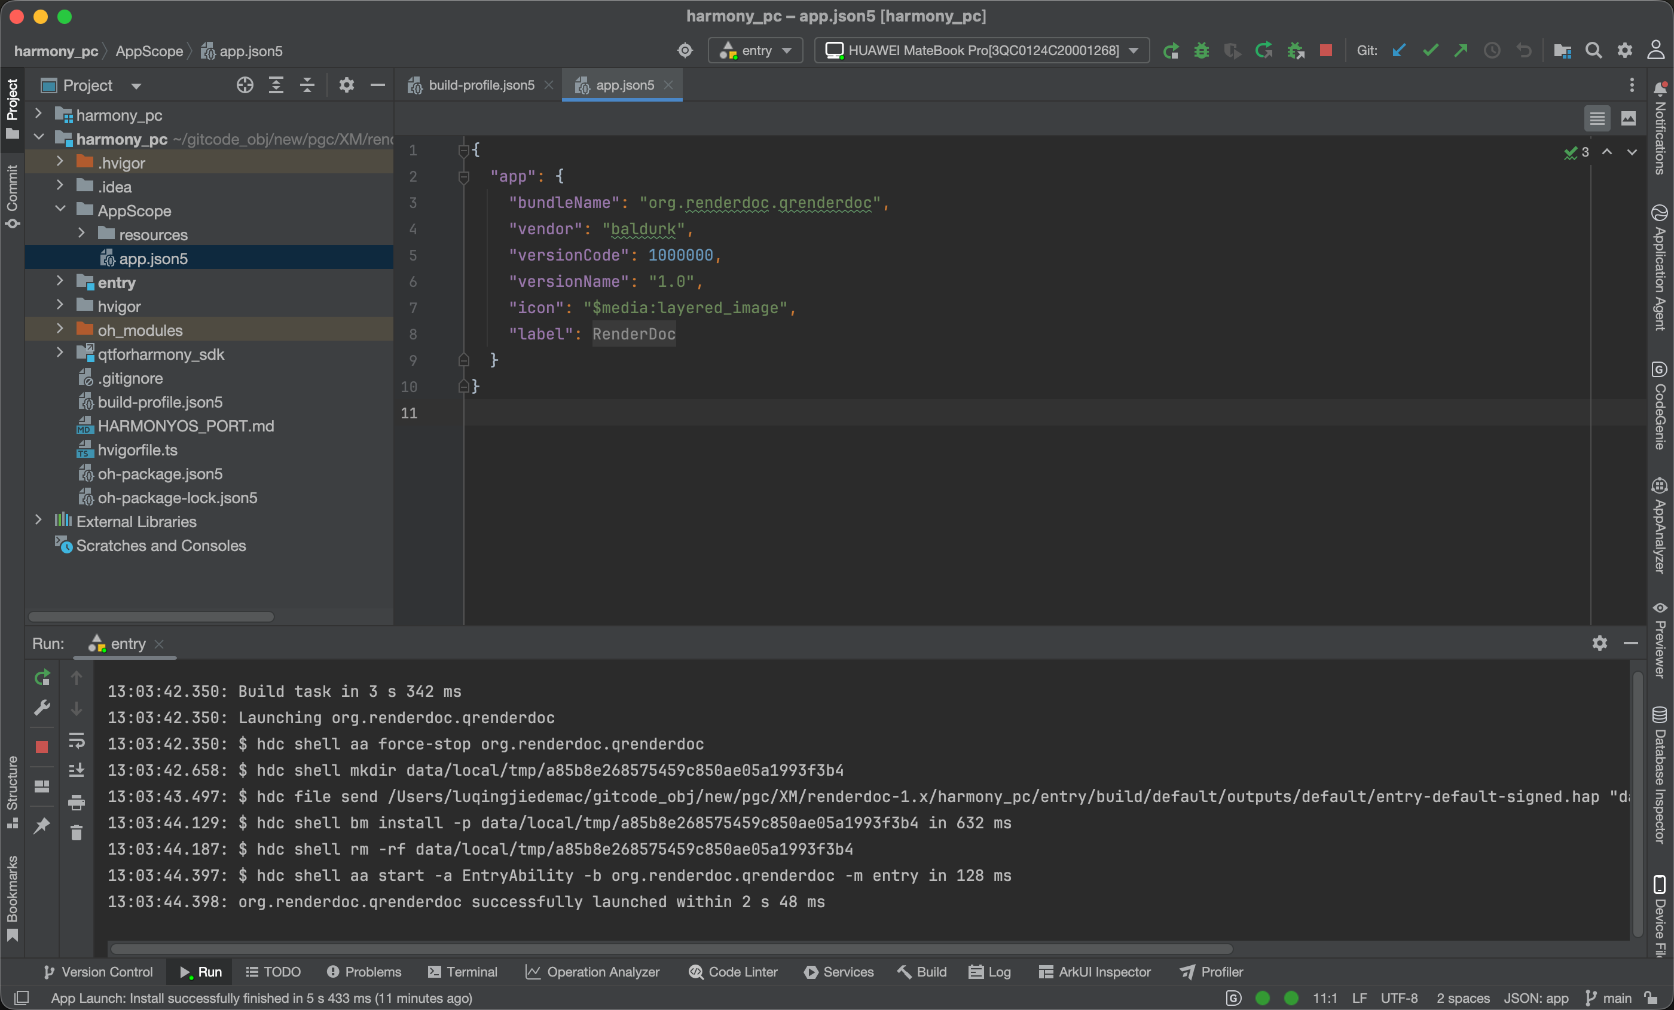The height and width of the screenshot is (1010, 1674).
Task: Click AppScope in the breadcrumb bar
Action: coord(149,51)
